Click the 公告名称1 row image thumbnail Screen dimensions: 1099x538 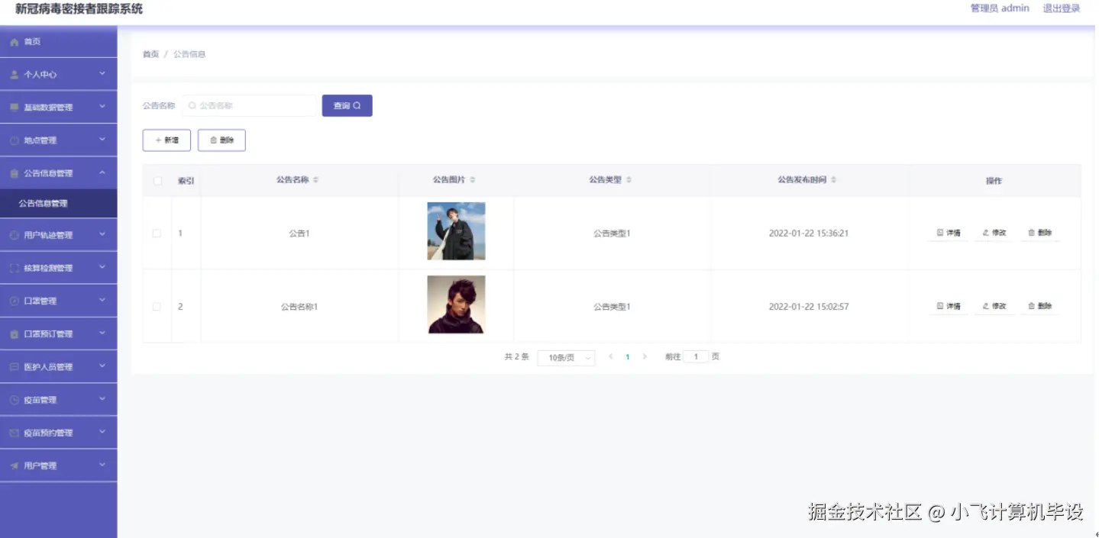click(456, 304)
